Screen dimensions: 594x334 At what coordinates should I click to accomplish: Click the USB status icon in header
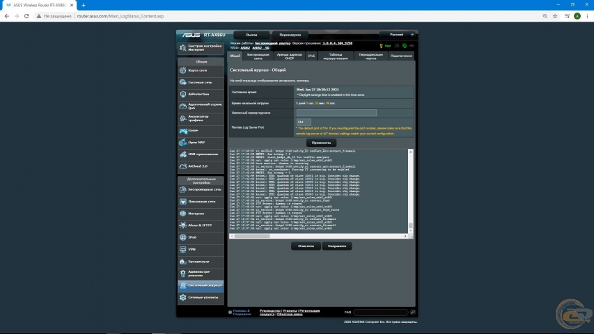point(412,46)
